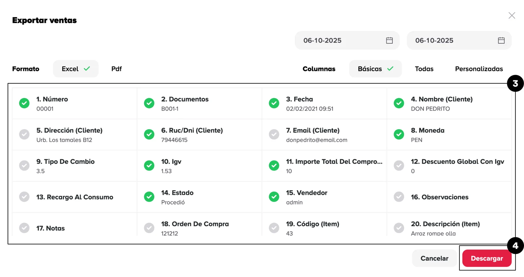This screenshot has width=524, height=277.
Task: Open the start date calendar icon
Action: coord(389,40)
